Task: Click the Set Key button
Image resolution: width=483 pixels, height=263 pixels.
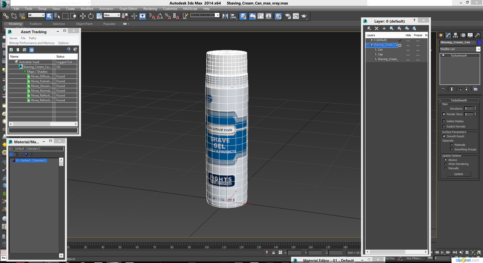Action: point(390,258)
